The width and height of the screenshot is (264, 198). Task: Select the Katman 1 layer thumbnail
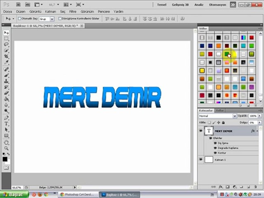(209, 159)
